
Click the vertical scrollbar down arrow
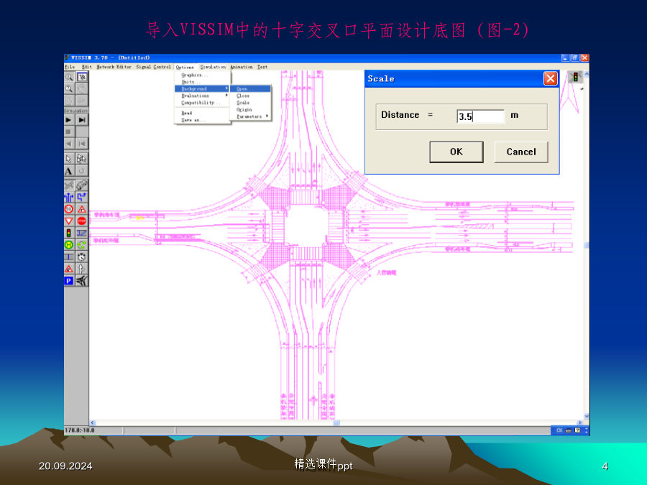coord(587,417)
